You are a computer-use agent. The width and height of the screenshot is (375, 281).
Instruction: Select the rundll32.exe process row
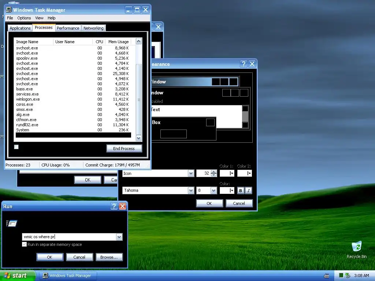click(73, 125)
